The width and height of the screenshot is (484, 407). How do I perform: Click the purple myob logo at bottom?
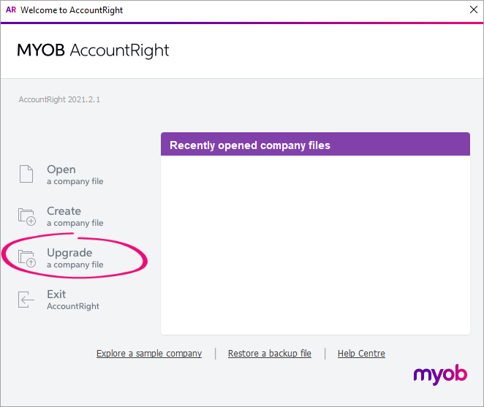coord(440,375)
